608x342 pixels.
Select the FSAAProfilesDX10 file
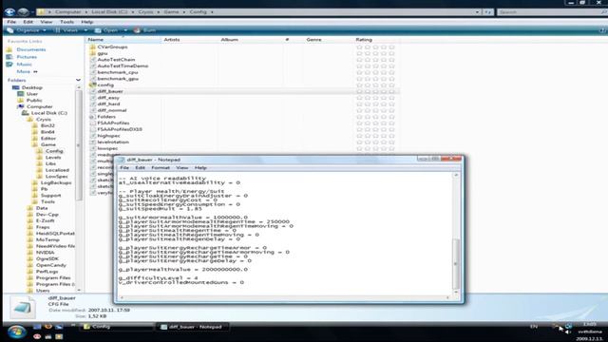point(120,129)
